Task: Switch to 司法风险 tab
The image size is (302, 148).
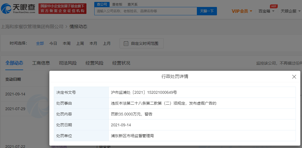Action: click(x=68, y=63)
